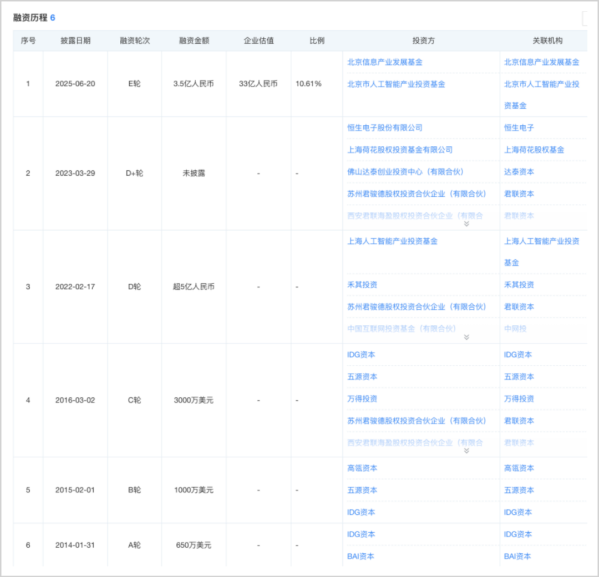Click the 融资历程 section title count
This screenshot has height=577, width=599.
[x=53, y=18]
